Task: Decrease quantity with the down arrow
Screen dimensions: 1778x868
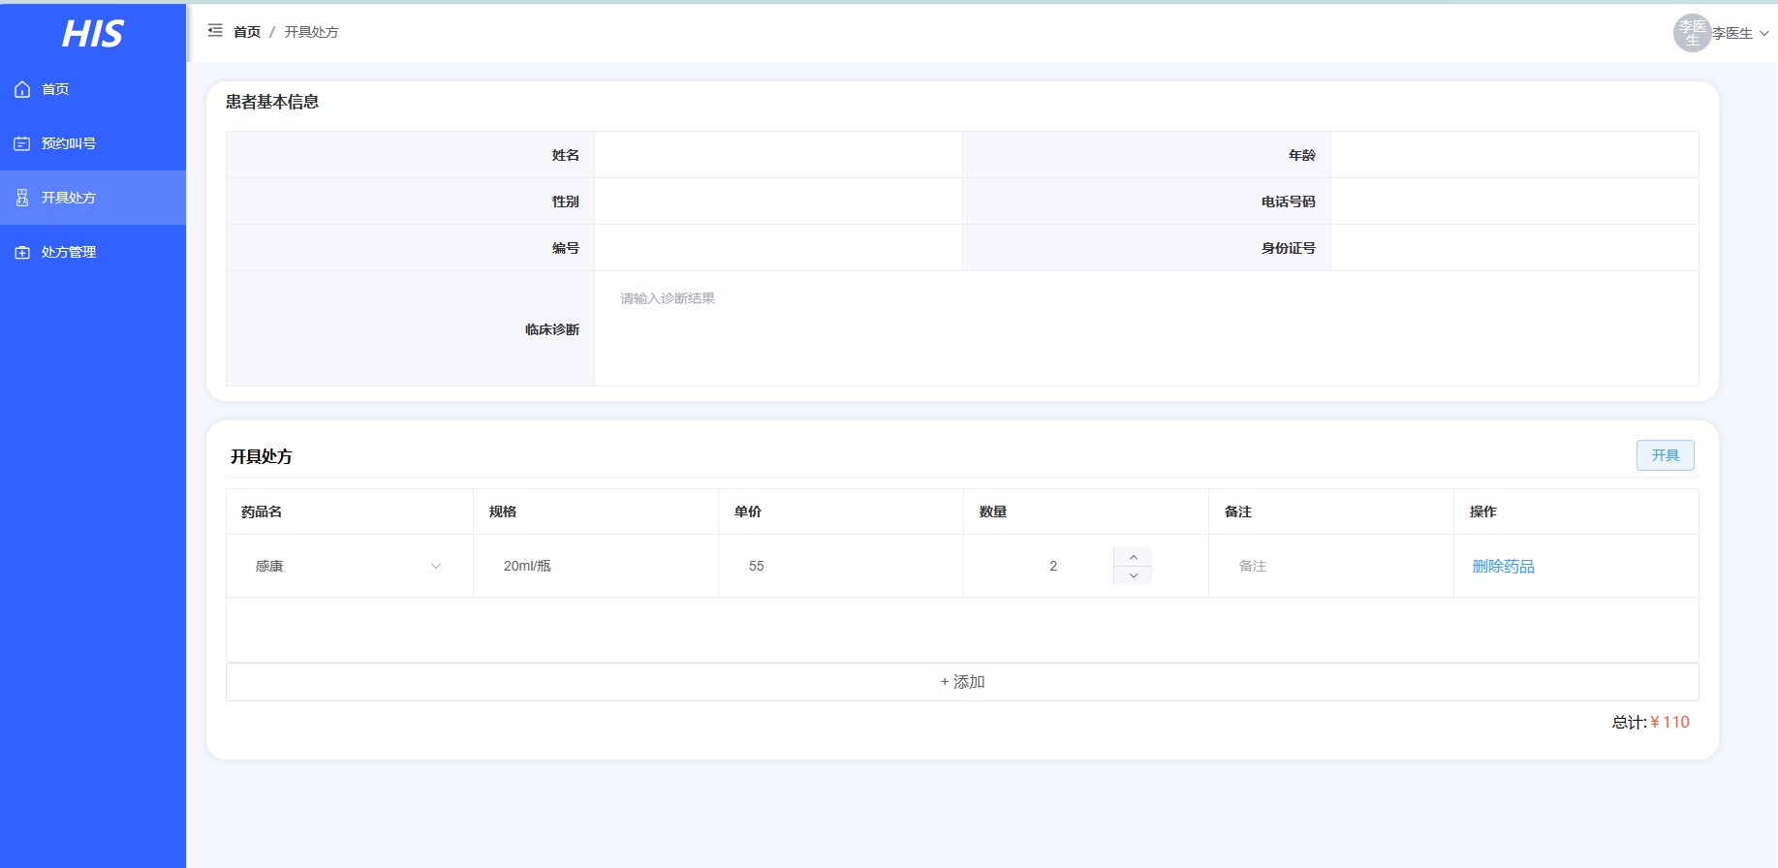Action: [1133, 575]
